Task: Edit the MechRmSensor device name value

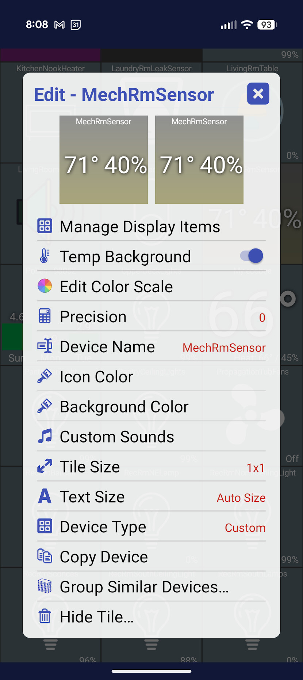Action: [224, 347]
